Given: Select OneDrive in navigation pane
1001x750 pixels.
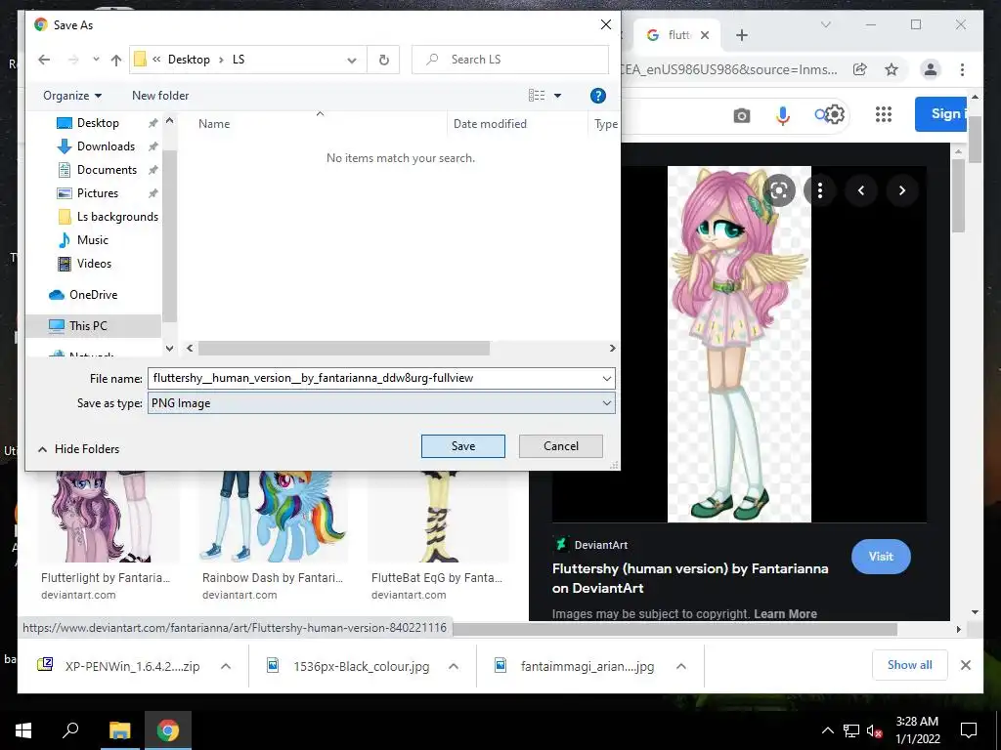Looking at the screenshot, I should tap(93, 295).
